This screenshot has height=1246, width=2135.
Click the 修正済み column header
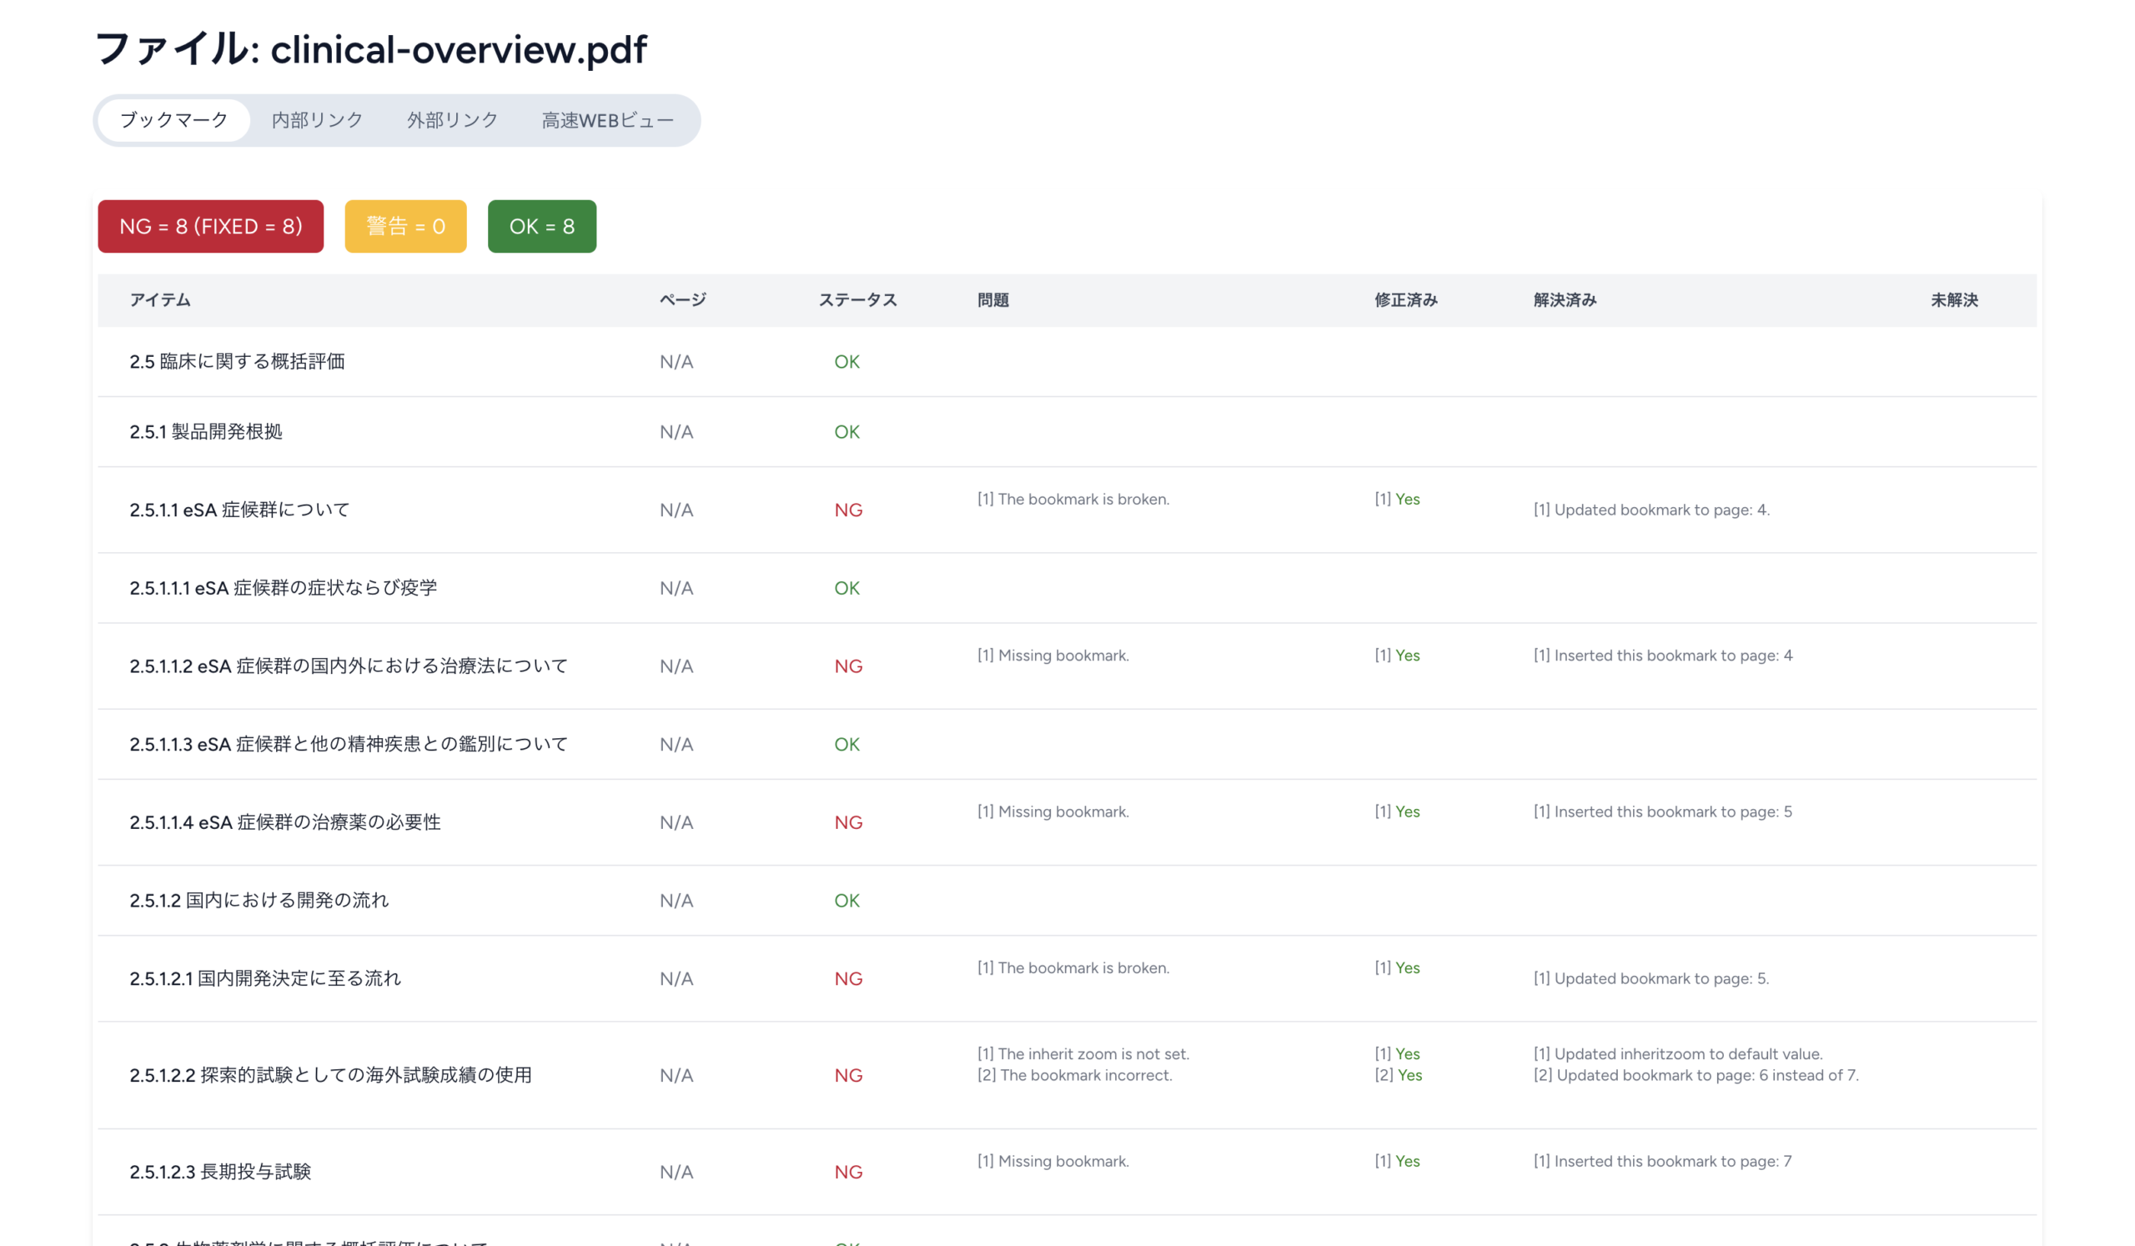point(1406,300)
